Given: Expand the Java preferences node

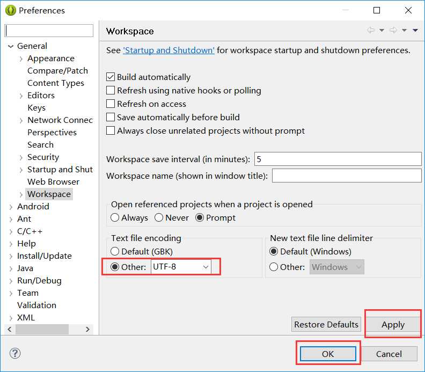Looking at the screenshot, I should 11,268.
